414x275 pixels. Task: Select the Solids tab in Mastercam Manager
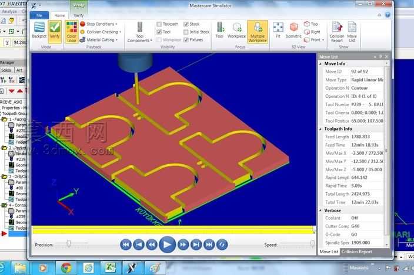pyautogui.click(x=6, y=70)
